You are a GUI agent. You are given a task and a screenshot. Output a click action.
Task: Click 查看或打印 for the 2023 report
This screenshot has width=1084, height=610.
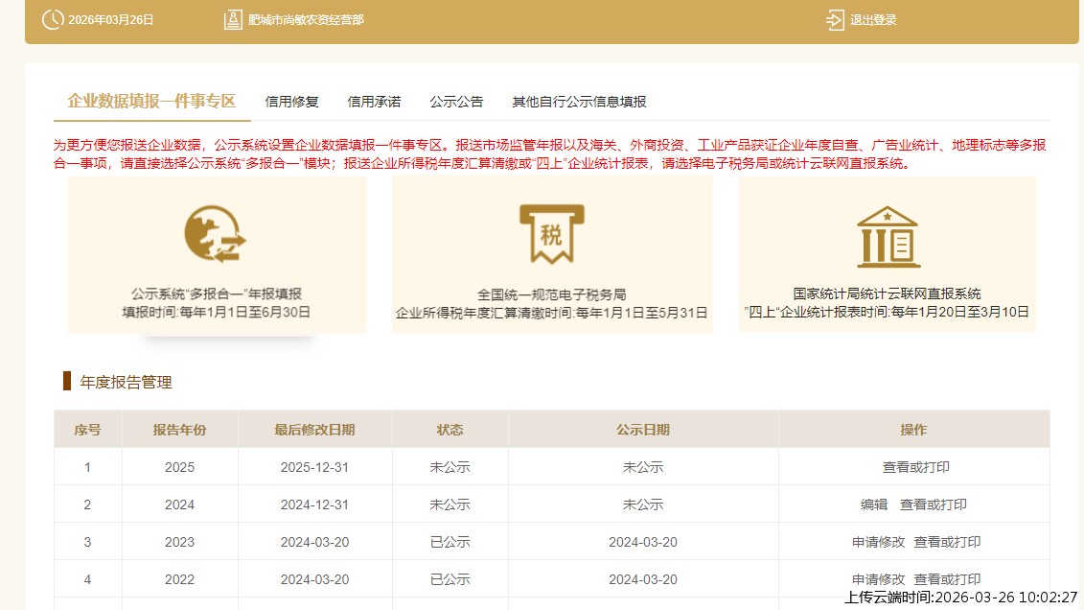(947, 542)
